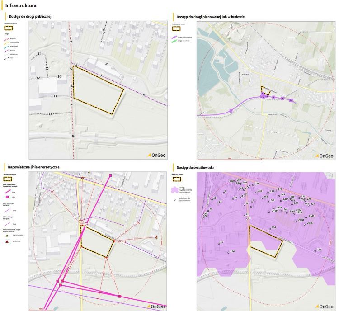The height and width of the screenshot is (316, 339).
Task: Click the planned road purple line legend symbol
Action: (174, 37)
